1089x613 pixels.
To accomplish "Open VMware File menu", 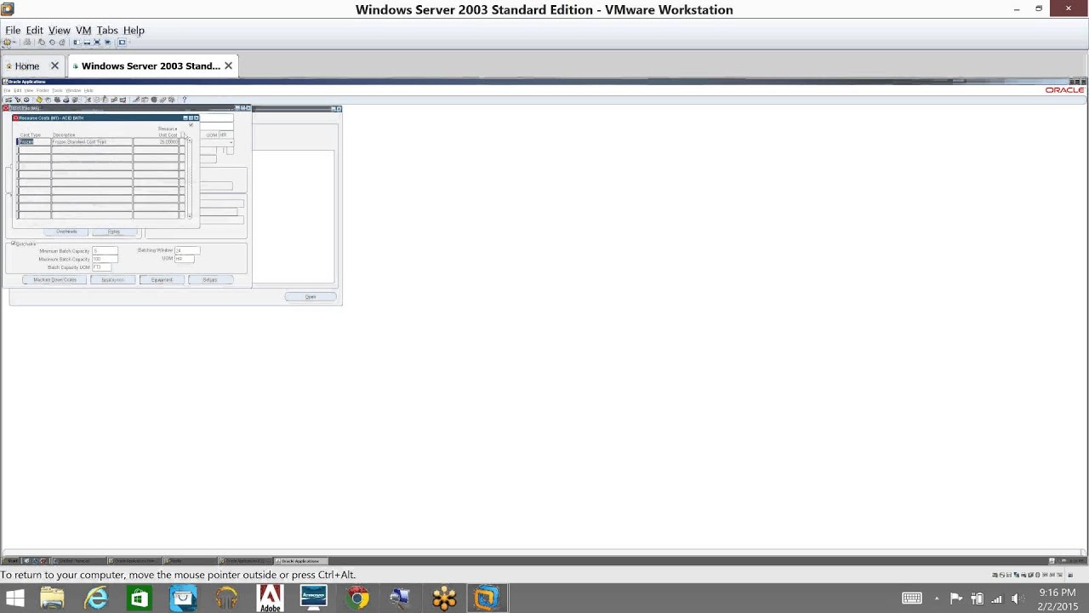I will pos(13,30).
